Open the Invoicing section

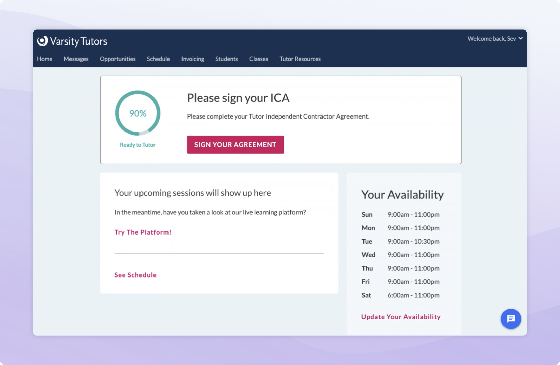pyautogui.click(x=192, y=59)
